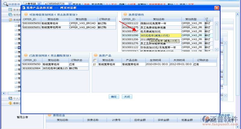
Task: Click the 优惠金额 column in fee info
Action: (189, 120)
